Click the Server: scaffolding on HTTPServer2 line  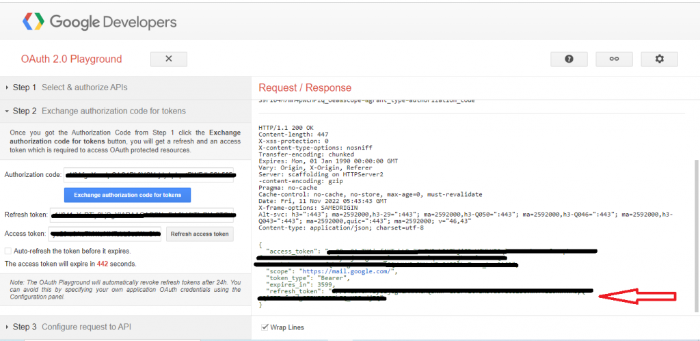[321, 174]
